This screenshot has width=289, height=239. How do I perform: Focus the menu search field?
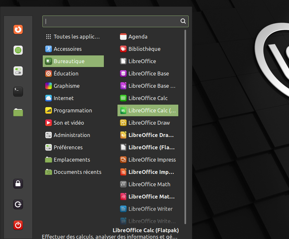click(x=116, y=21)
